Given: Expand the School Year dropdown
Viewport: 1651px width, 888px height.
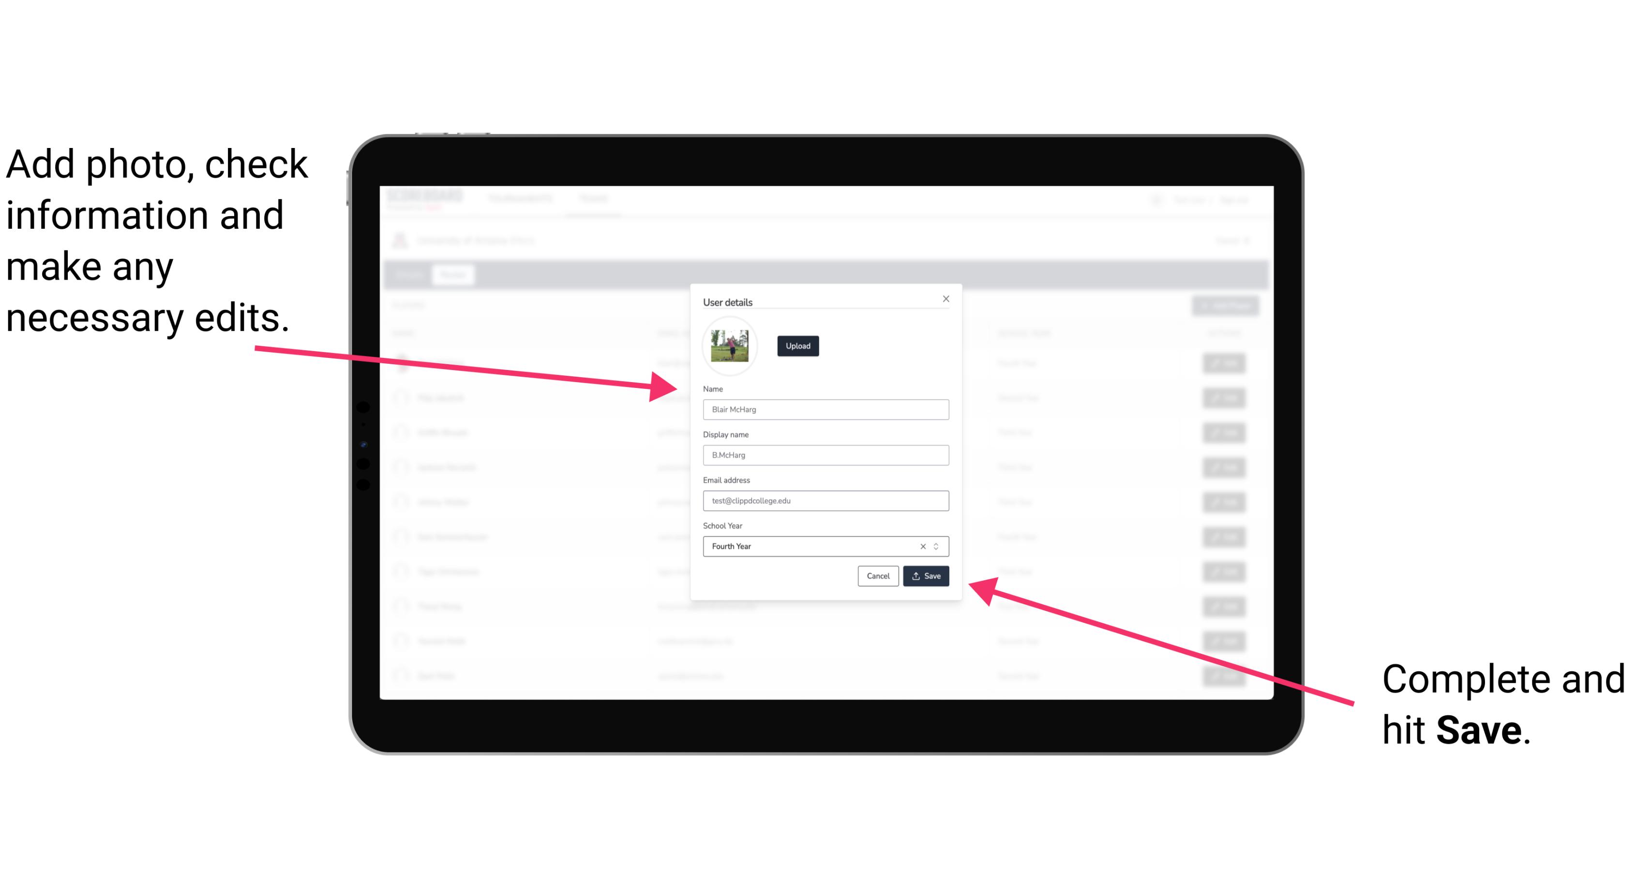Looking at the screenshot, I should [x=938, y=546].
